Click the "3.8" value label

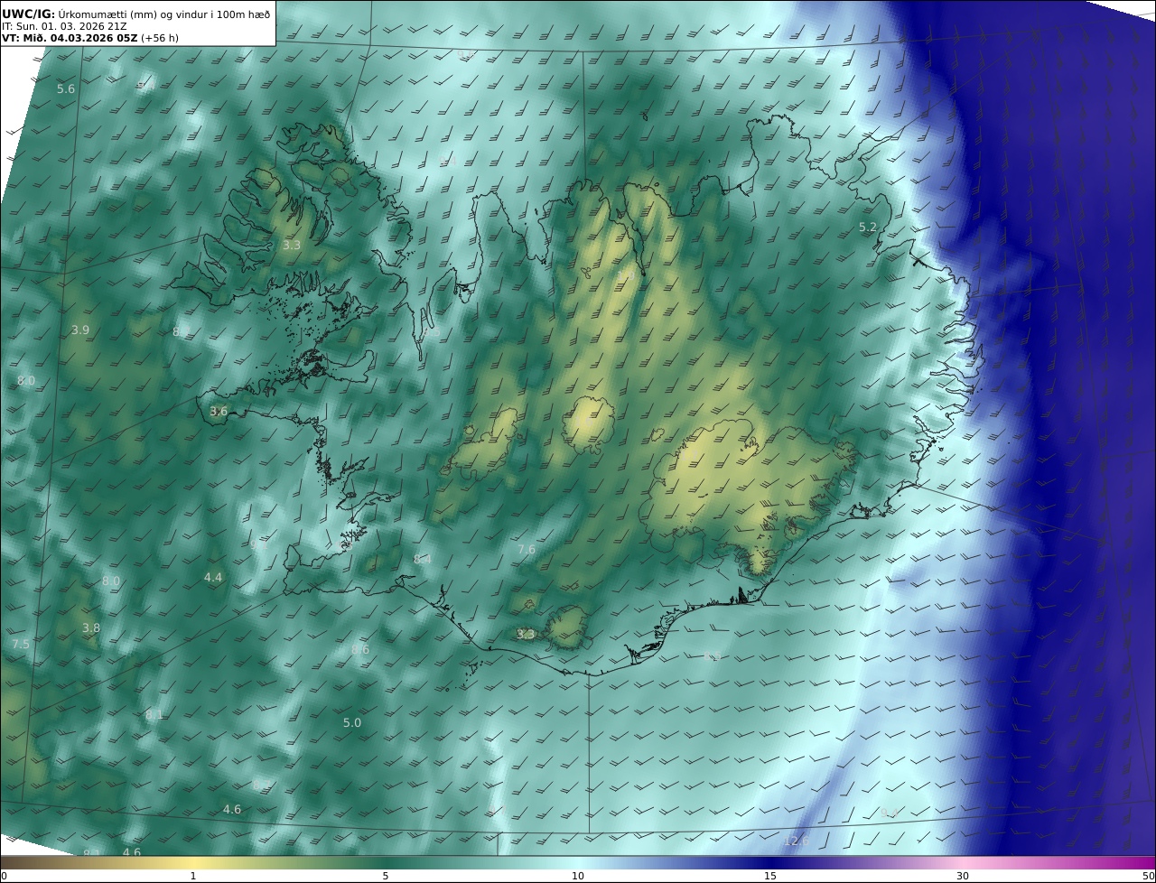click(91, 628)
